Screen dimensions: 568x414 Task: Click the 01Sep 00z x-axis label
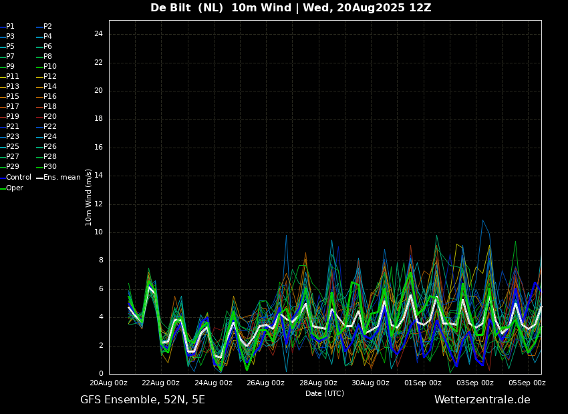tap(422, 383)
